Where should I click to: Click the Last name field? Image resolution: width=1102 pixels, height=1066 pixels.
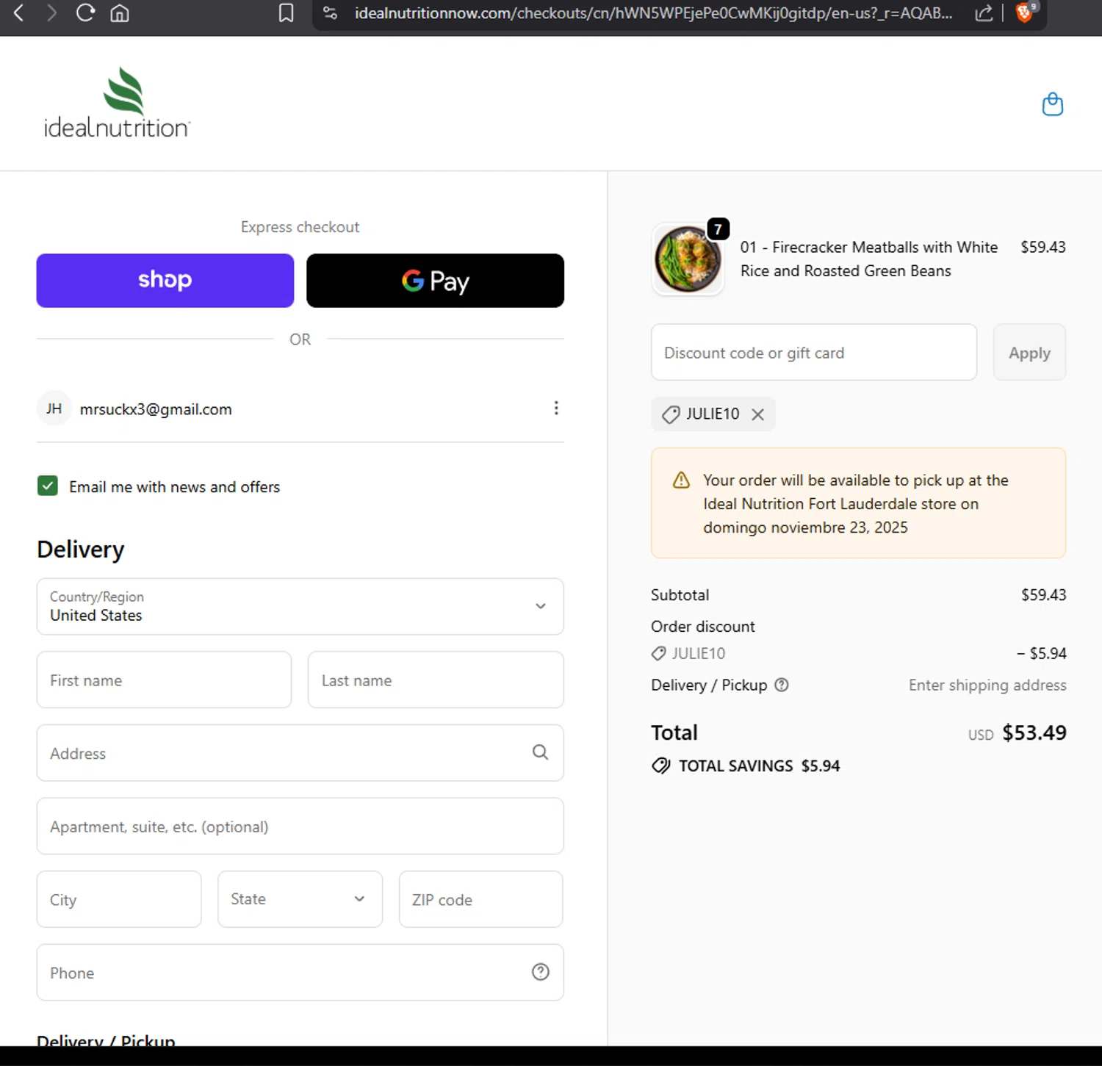pos(436,680)
